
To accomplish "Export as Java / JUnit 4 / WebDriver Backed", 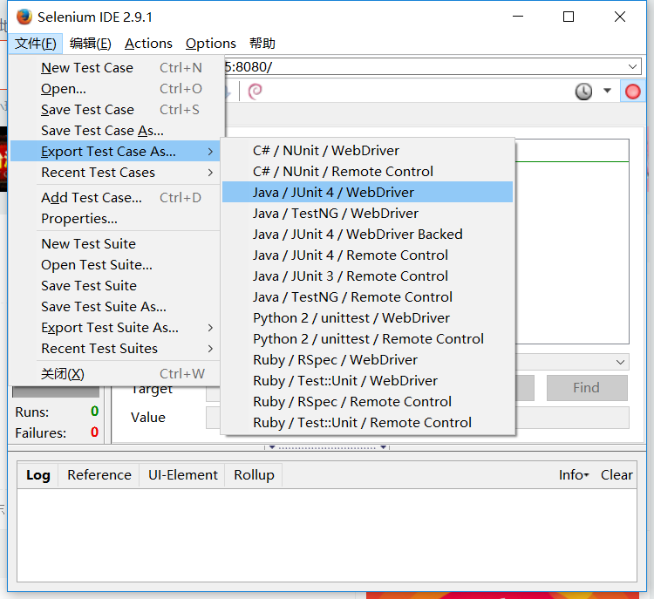I will pos(367,234).
